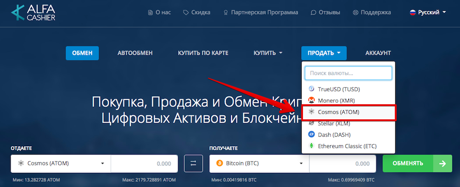
Task: Open the Скидка link
Action: point(196,12)
